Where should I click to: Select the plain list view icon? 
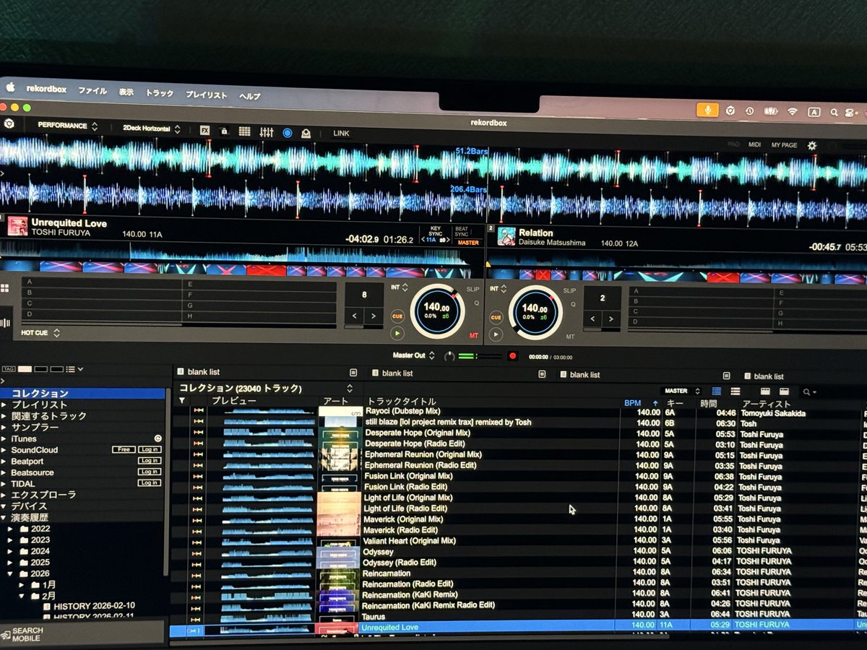(x=735, y=391)
